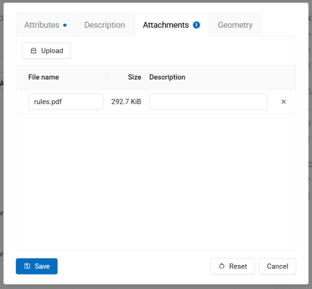Click the 292.7 KiB size value
Viewport: 312px width, 289px height.
[x=126, y=102]
